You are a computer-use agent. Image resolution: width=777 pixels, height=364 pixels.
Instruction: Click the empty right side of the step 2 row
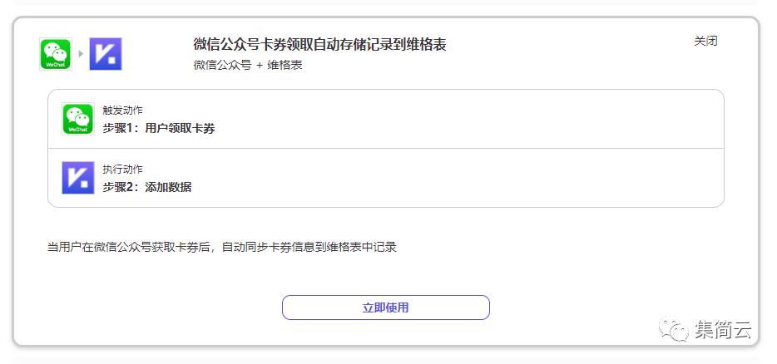click(x=541, y=178)
